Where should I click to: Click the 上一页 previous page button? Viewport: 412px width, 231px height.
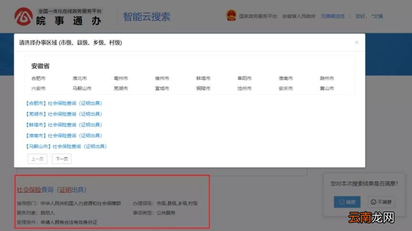pos(37,159)
